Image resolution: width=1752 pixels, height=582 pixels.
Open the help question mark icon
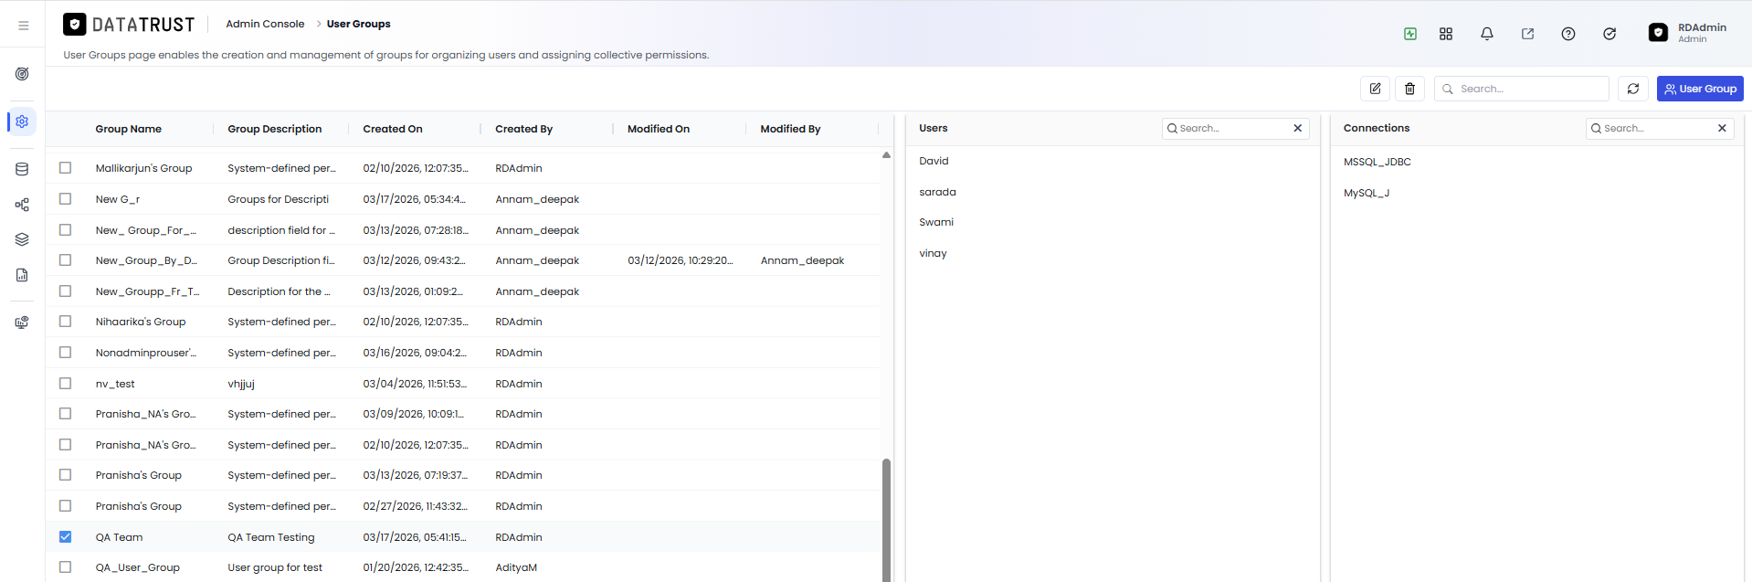point(1568,34)
